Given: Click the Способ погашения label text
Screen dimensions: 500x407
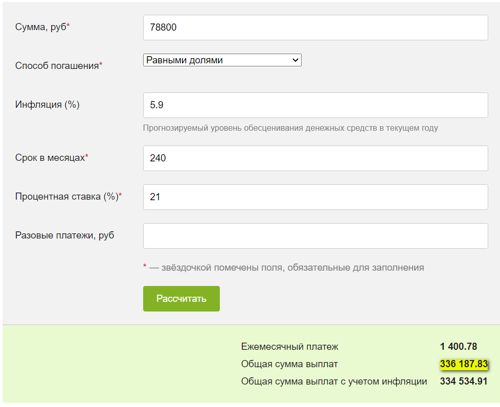Looking at the screenshot, I should tap(57, 66).
